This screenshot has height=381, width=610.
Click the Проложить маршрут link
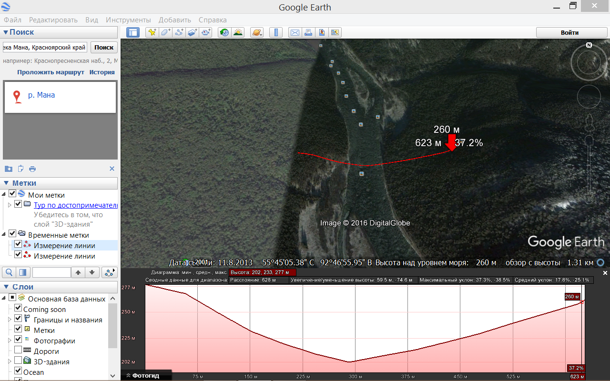[x=51, y=72]
